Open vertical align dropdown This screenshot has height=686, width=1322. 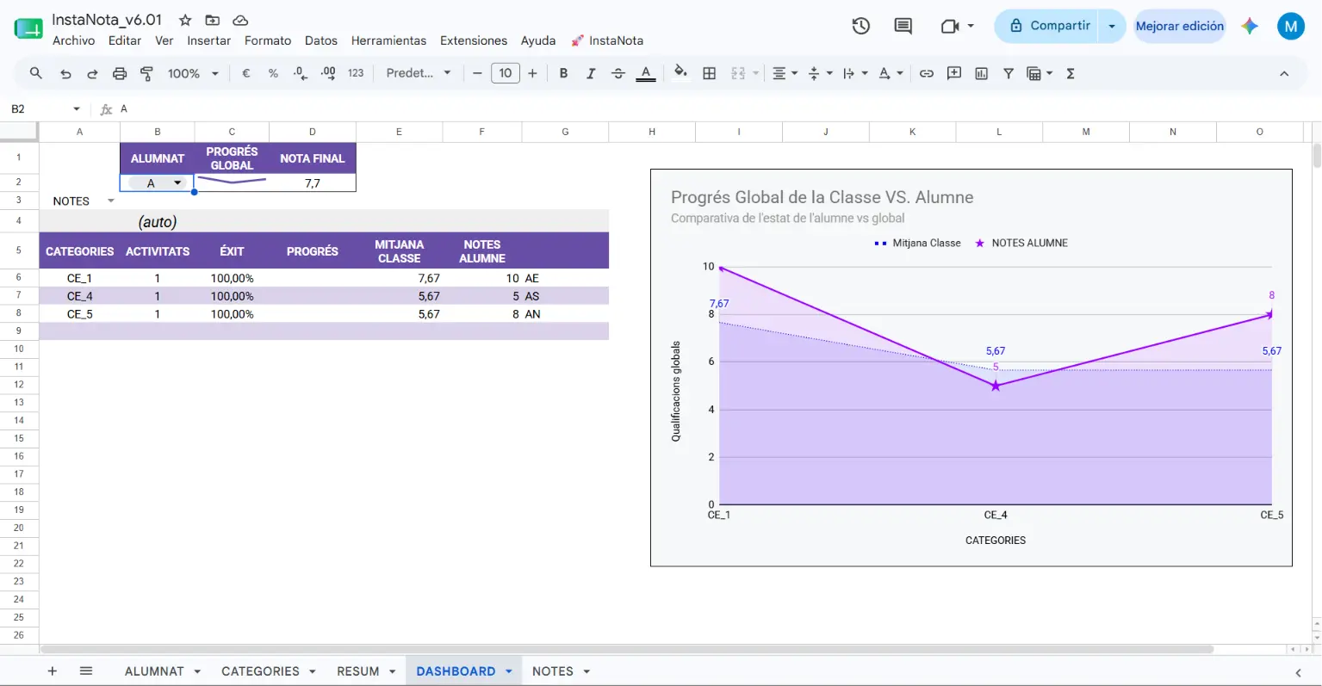pyautogui.click(x=820, y=73)
